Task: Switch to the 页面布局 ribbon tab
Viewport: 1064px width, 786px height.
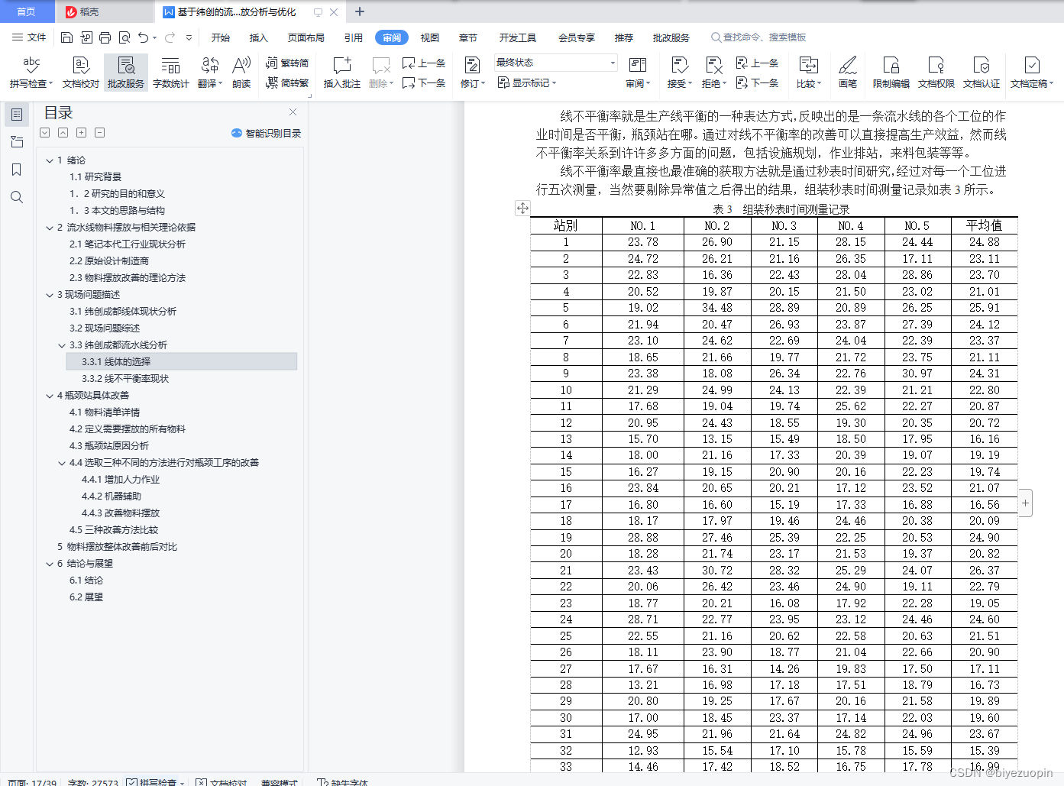Action: (x=306, y=37)
